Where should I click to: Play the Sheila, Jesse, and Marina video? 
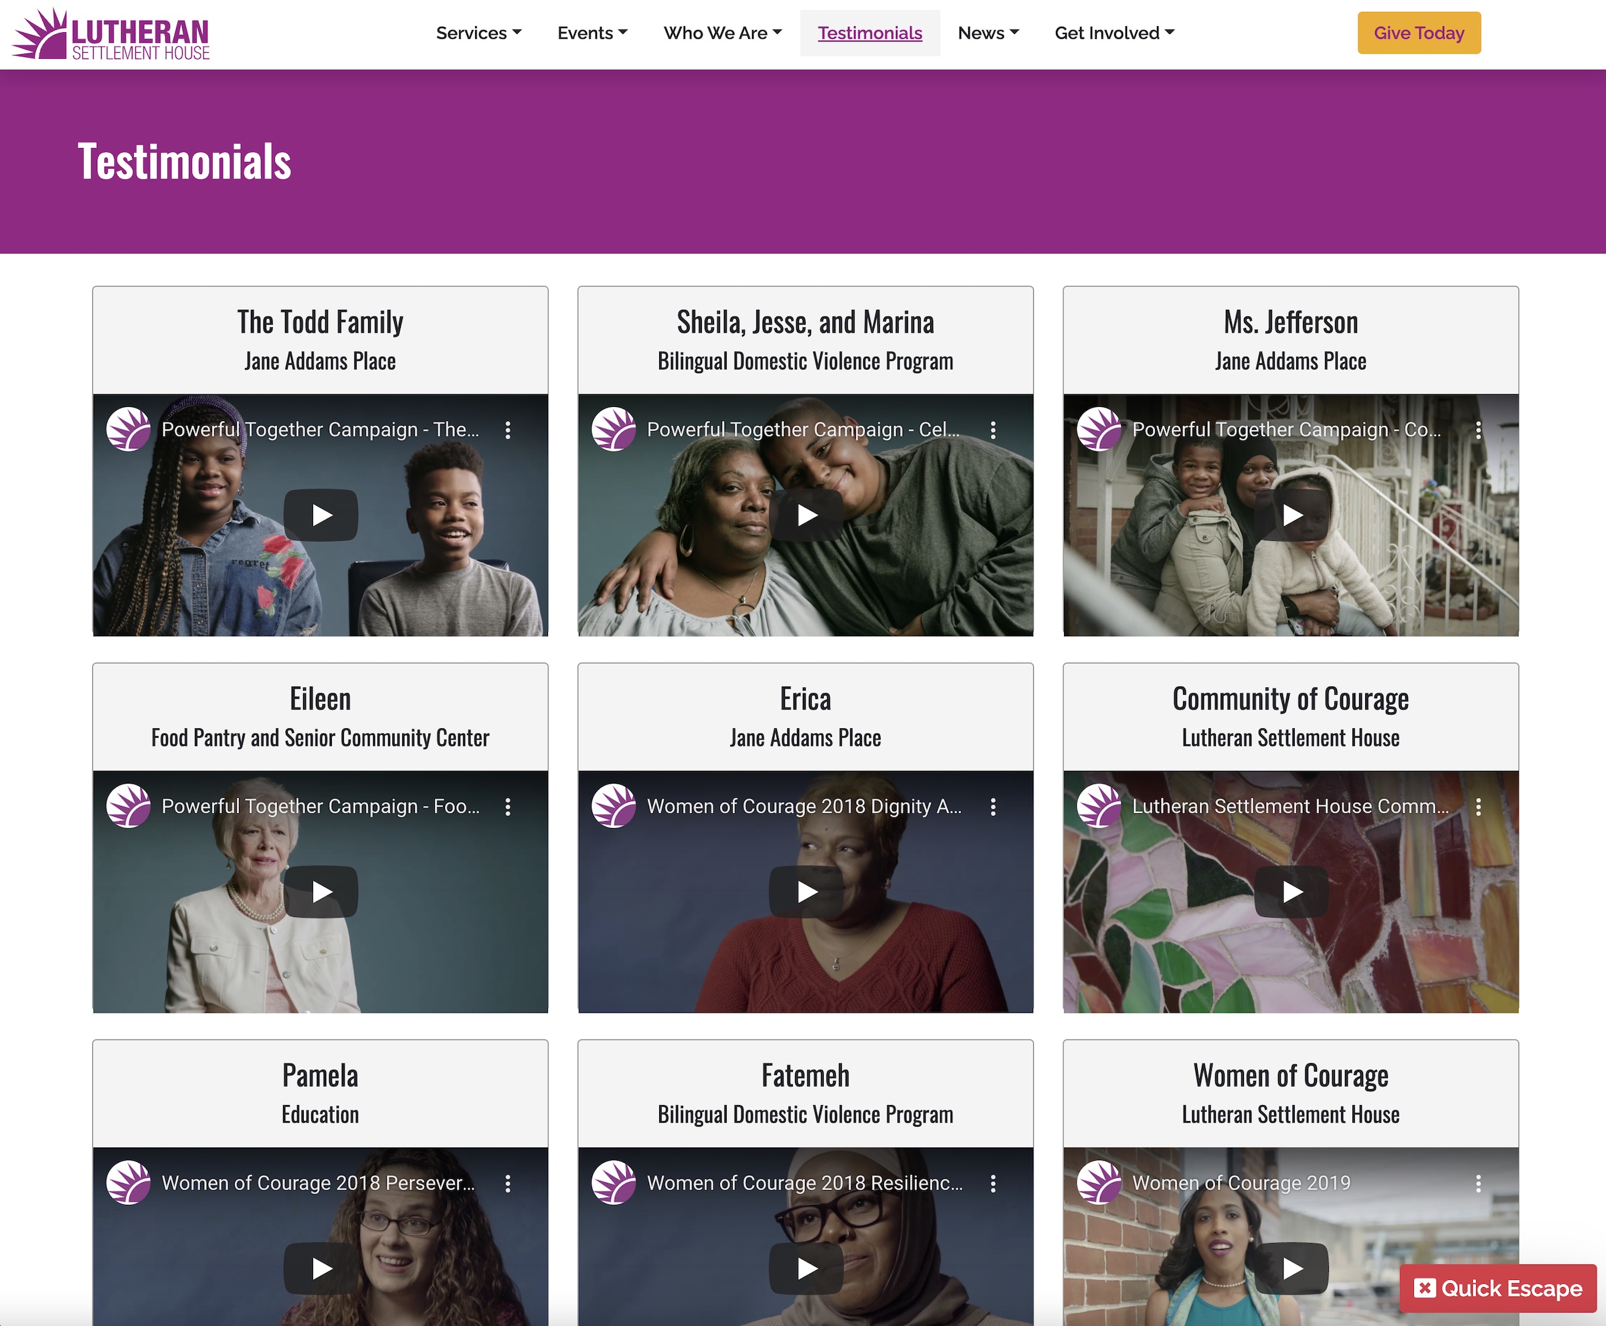click(806, 515)
